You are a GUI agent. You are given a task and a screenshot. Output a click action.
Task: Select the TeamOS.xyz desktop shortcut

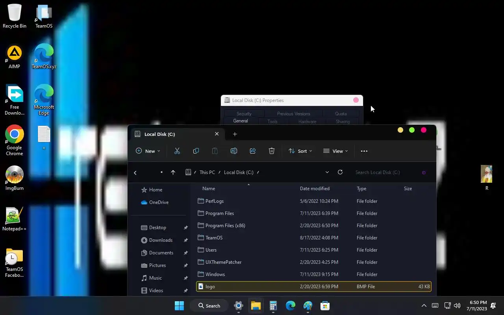(x=44, y=56)
